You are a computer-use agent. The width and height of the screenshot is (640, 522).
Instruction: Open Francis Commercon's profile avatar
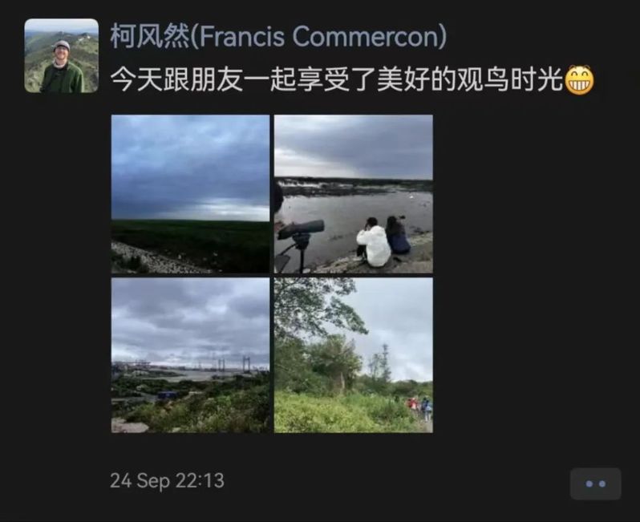(x=61, y=55)
